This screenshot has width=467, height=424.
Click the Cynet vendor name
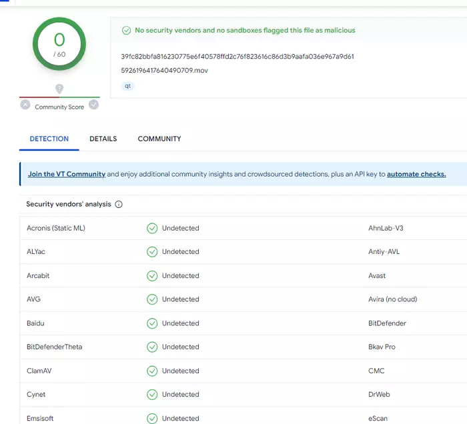point(36,395)
